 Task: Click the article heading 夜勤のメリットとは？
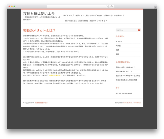39,31
